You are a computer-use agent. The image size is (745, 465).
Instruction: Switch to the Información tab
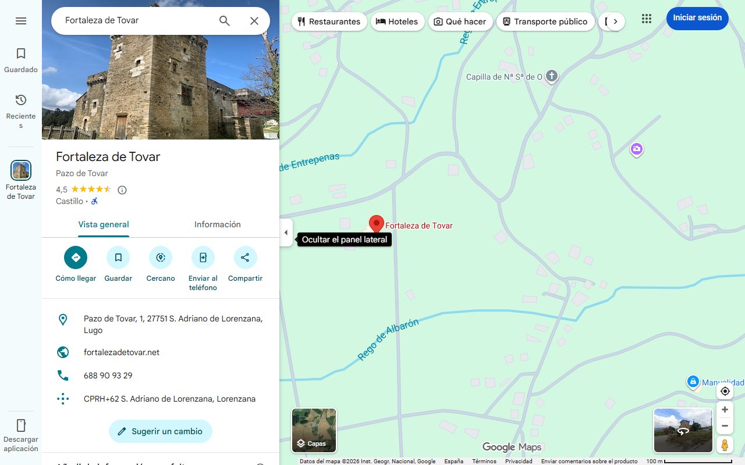coord(217,224)
